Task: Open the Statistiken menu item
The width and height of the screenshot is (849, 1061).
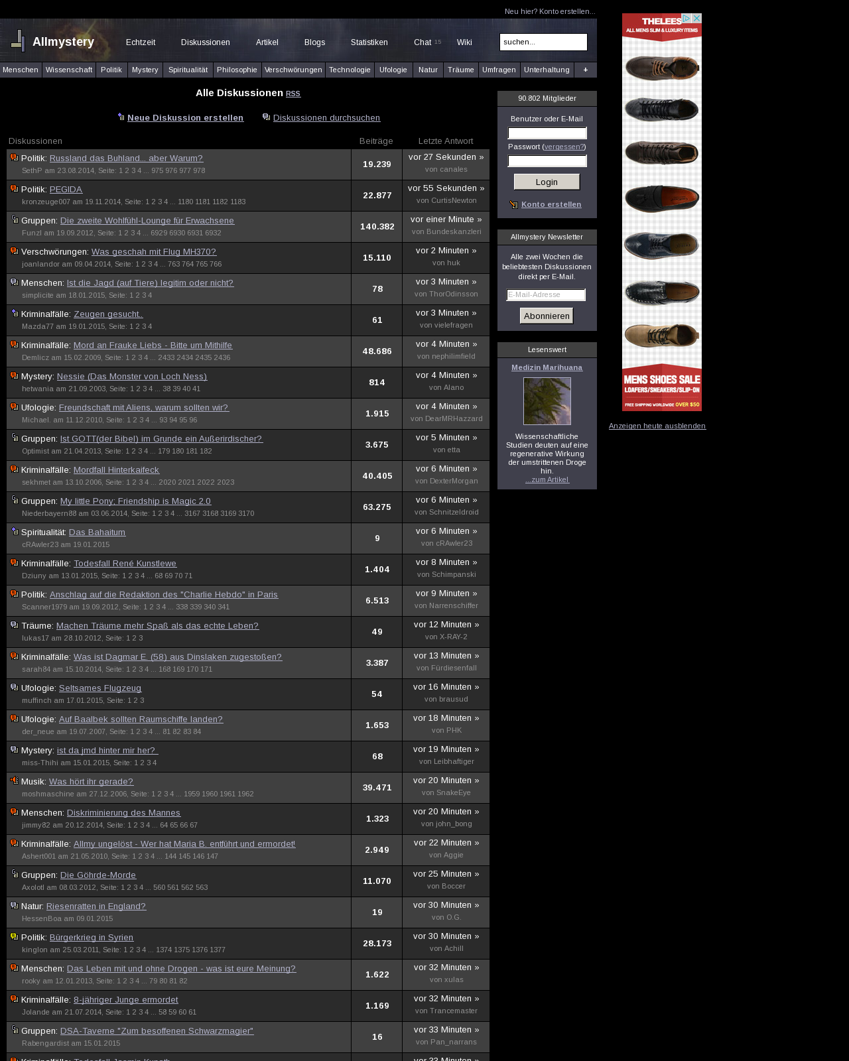Action: pyautogui.click(x=369, y=42)
